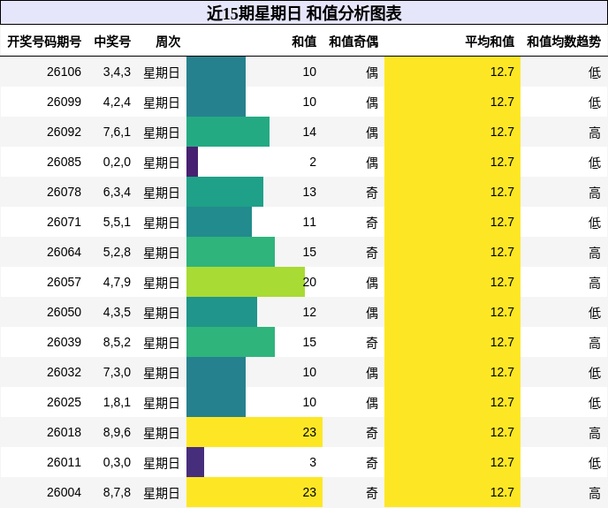608x508 pixels.
Task: Select issue number 26011
Action: (64, 463)
